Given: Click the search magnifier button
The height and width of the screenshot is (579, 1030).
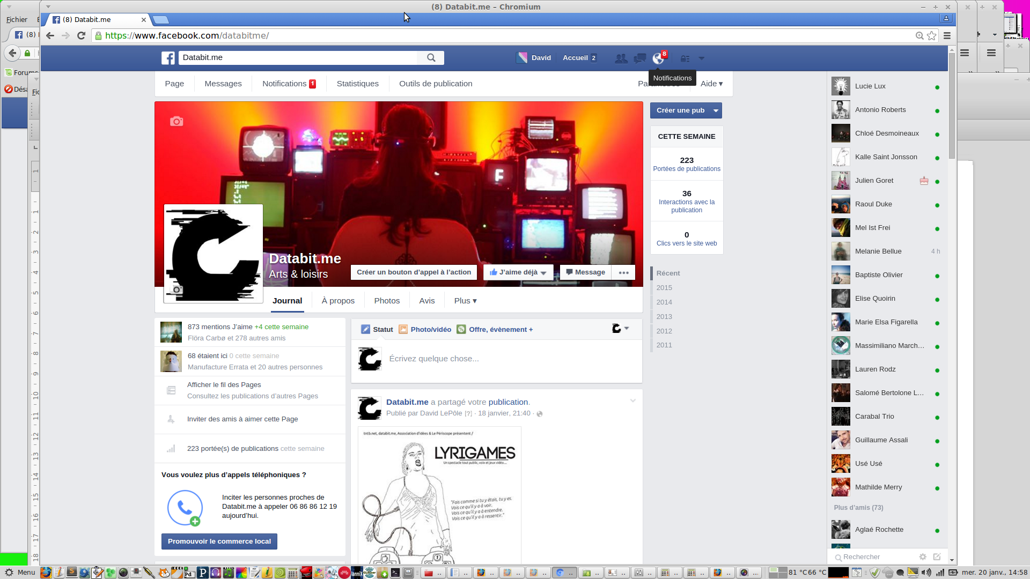Looking at the screenshot, I should [431, 58].
